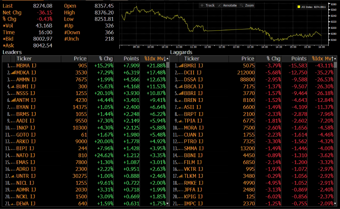This screenshot has height=209, width=340.
Task: Click signal bars icon beside BBRI IJ
Action: tap(181, 93)
